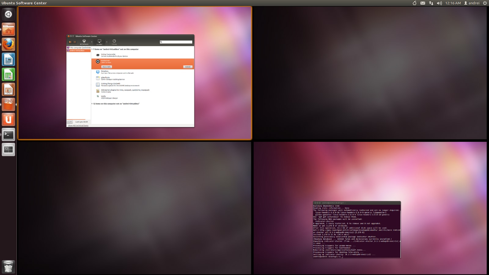Open the sound volume indicator
The height and width of the screenshot is (275, 489).
[439, 3]
